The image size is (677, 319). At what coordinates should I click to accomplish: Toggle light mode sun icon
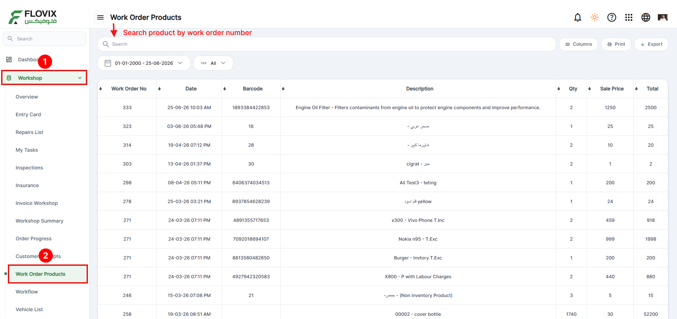[x=595, y=17]
